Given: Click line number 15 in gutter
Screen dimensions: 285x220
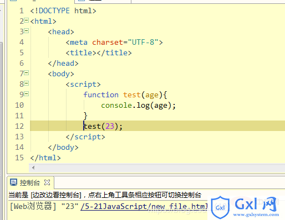Looking at the screenshot, I should 19,158.
